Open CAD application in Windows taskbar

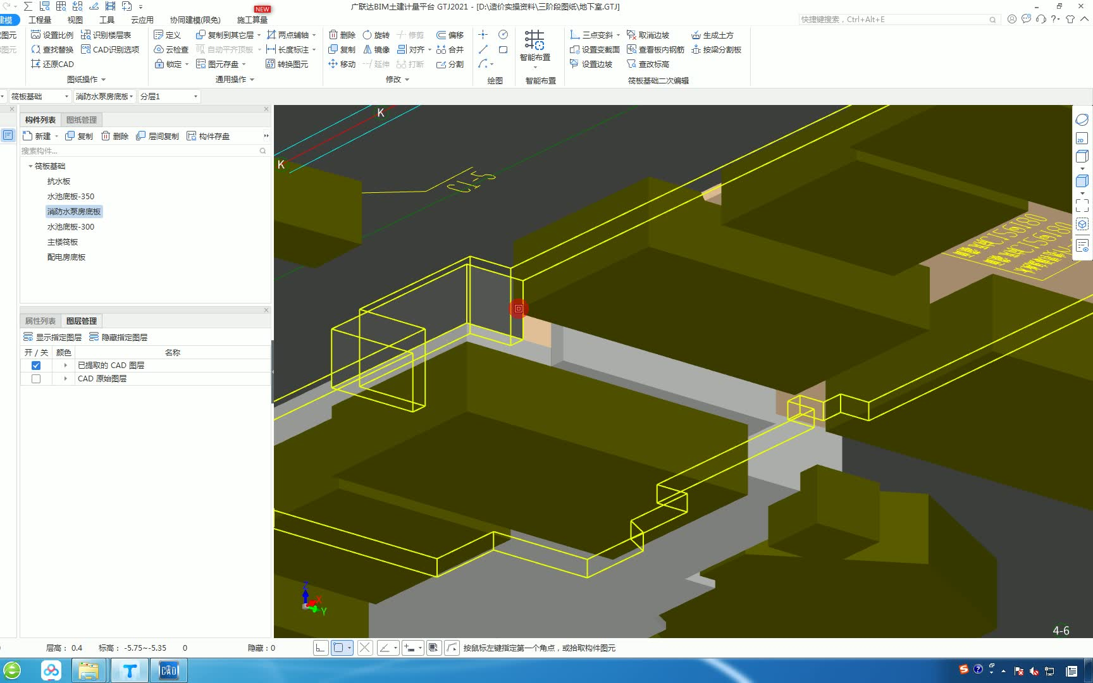[168, 670]
